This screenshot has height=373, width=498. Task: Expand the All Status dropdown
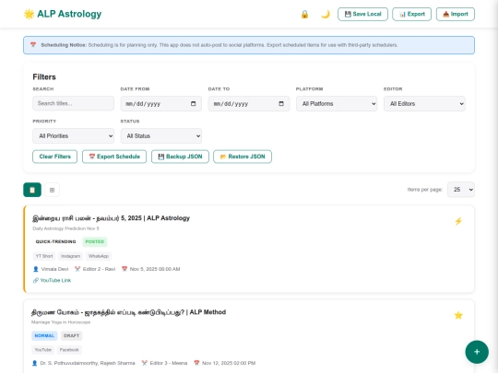(x=161, y=135)
